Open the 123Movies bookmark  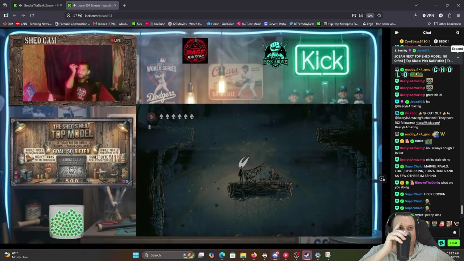[185, 24]
